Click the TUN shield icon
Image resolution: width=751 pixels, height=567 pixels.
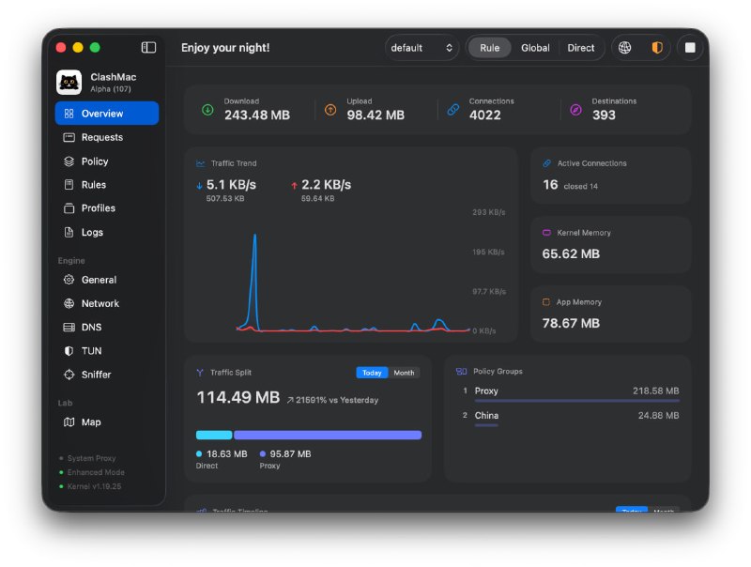pyautogui.click(x=69, y=351)
